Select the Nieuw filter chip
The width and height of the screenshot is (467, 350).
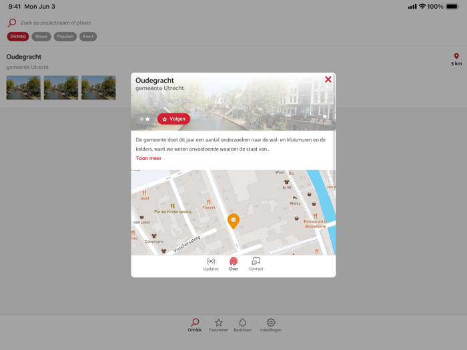pos(41,37)
